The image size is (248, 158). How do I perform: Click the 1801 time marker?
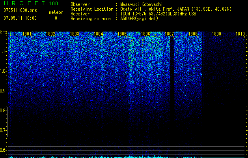point(27,34)
